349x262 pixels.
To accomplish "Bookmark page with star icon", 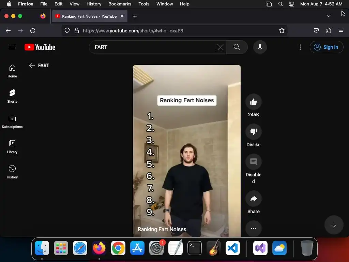I will (282, 30).
